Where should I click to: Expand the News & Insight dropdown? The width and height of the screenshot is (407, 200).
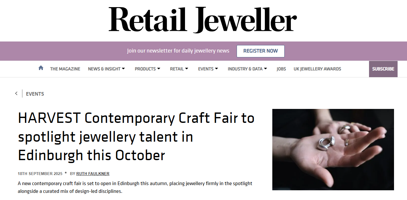[106, 69]
